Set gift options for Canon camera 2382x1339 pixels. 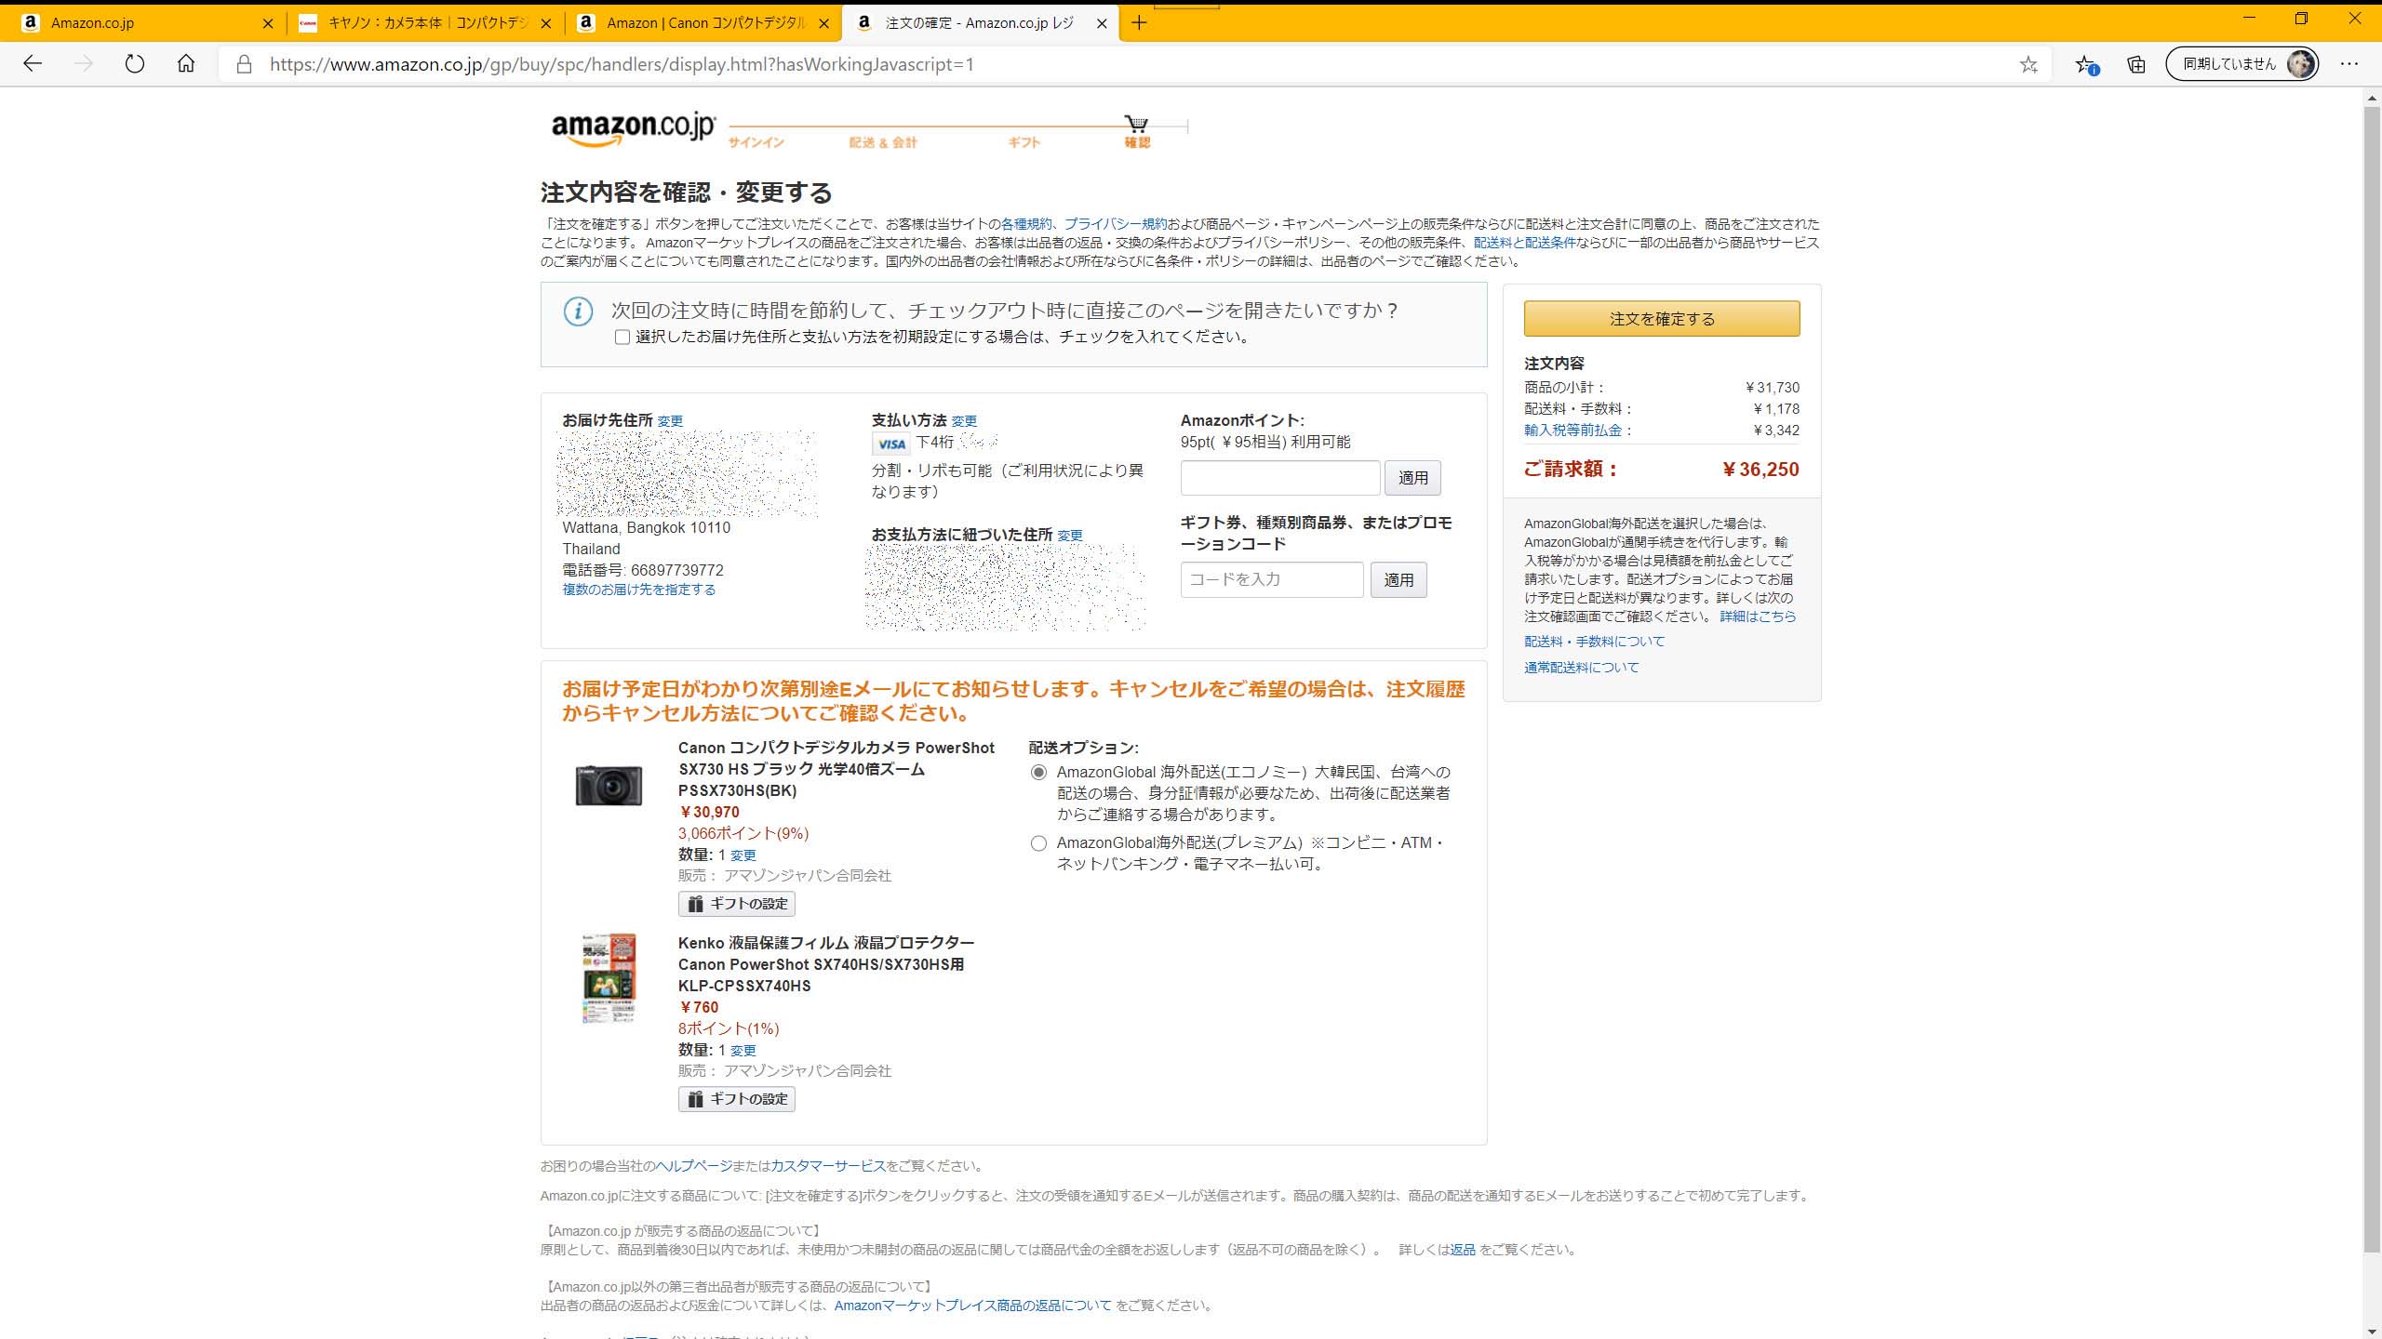tap(737, 904)
